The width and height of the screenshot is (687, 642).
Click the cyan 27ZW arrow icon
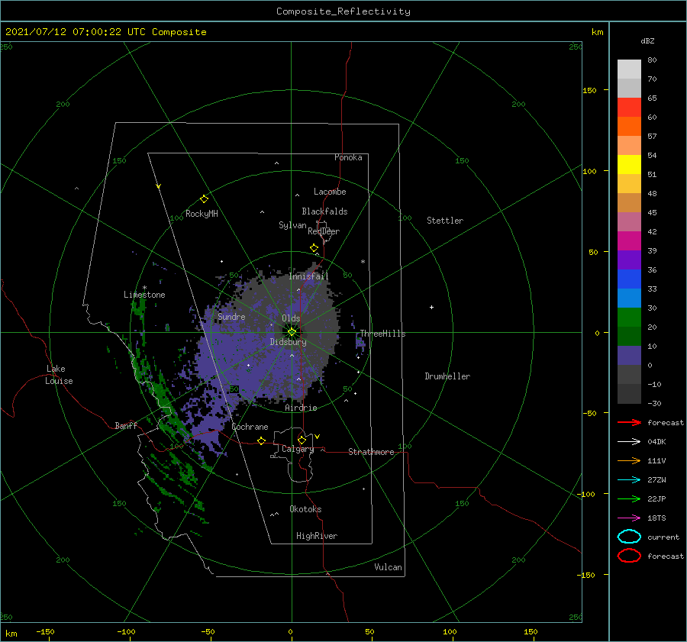coord(629,480)
